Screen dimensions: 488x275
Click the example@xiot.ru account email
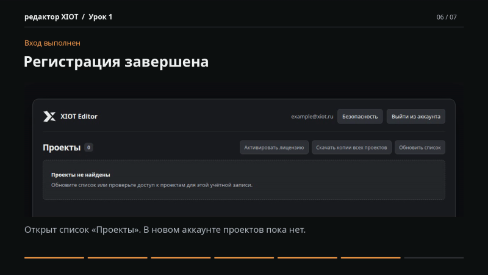click(312, 117)
